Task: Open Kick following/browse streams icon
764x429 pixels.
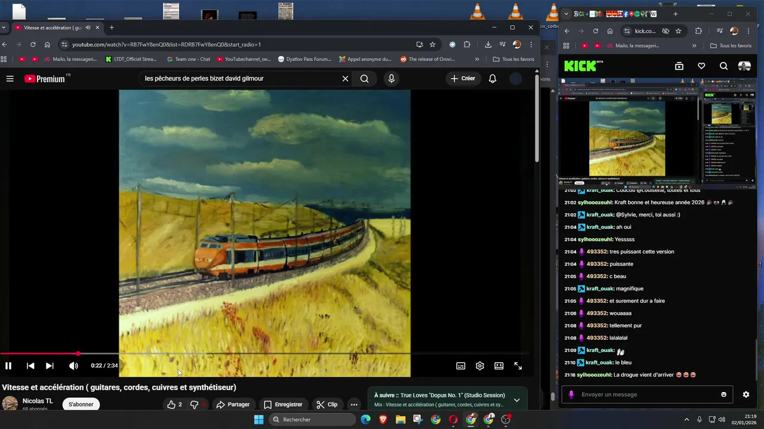Action: point(679,66)
